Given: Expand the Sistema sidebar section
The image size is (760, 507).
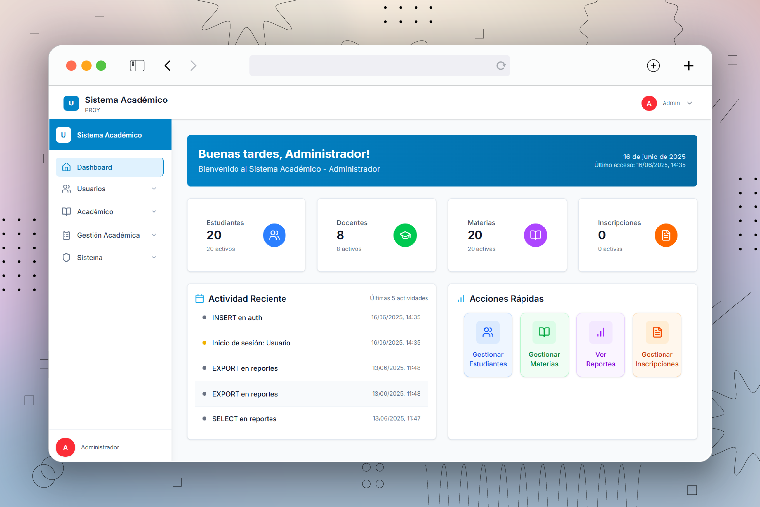Looking at the screenshot, I should coord(110,258).
